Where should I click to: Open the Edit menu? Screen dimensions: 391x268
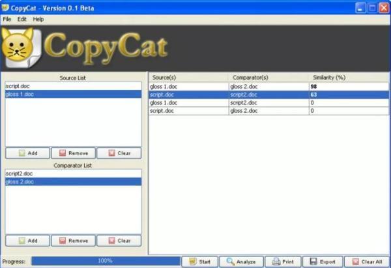point(22,19)
